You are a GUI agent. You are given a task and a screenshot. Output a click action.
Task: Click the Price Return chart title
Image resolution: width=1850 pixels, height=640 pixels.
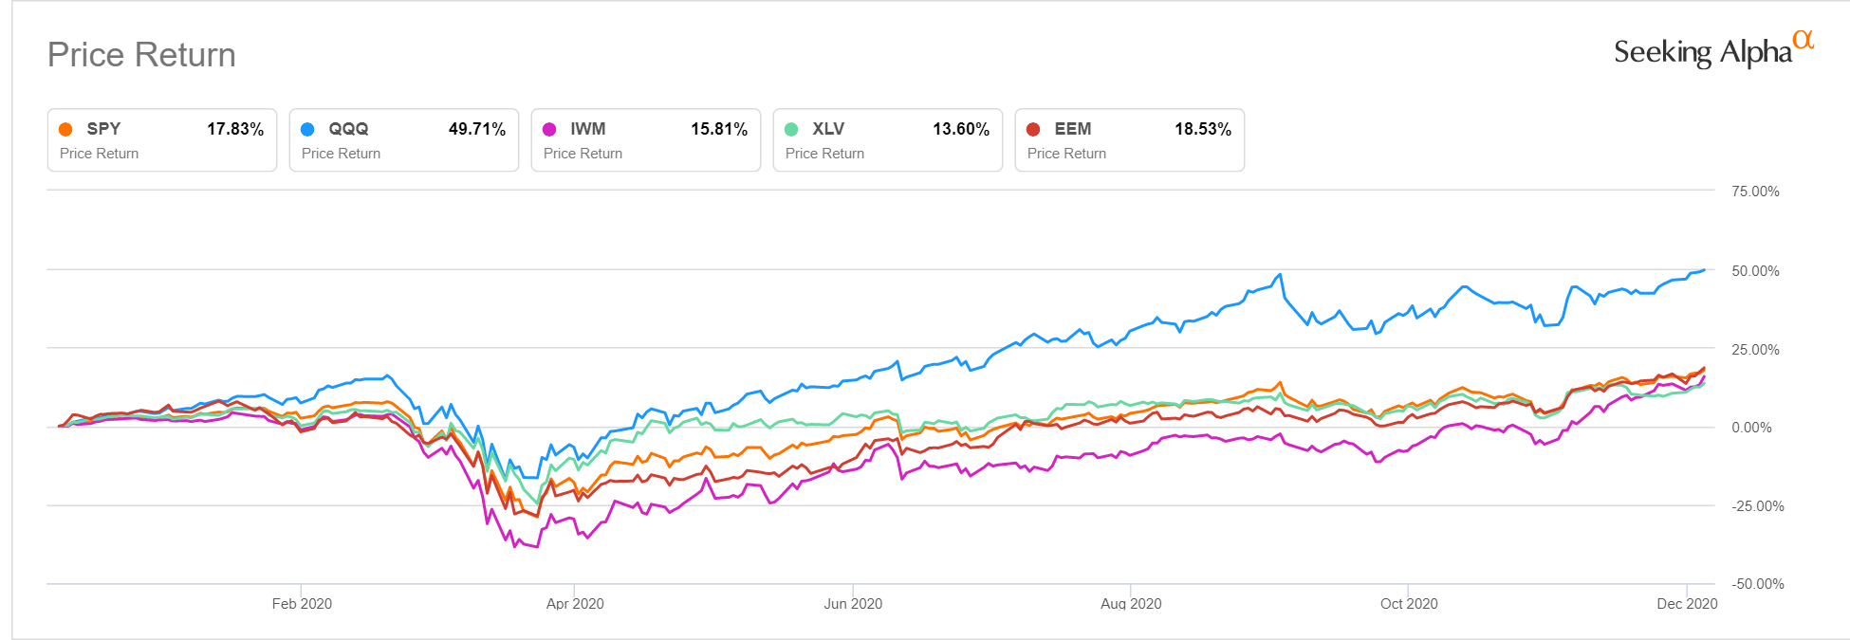click(141, 55)
